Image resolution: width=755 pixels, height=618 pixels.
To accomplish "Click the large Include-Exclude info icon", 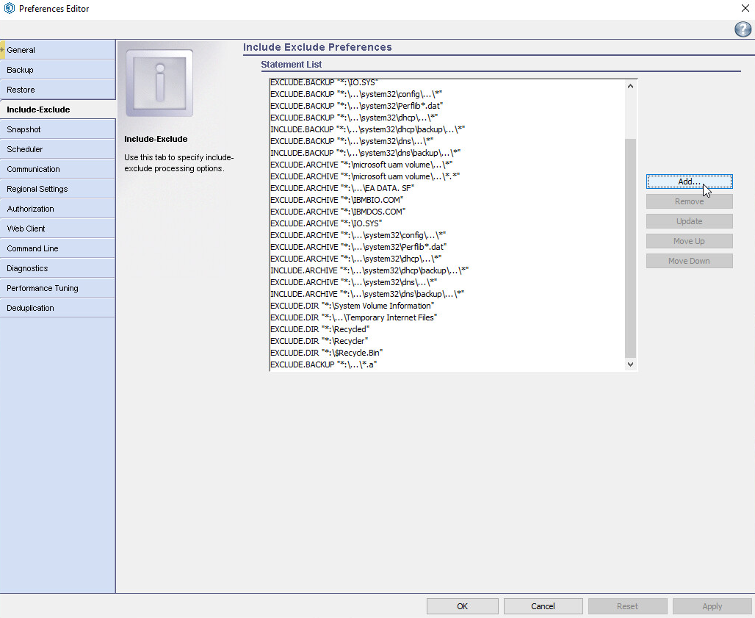I will 159,83.
